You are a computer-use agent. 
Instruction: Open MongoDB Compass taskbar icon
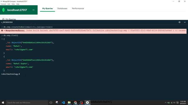click(x=88, y=102)
